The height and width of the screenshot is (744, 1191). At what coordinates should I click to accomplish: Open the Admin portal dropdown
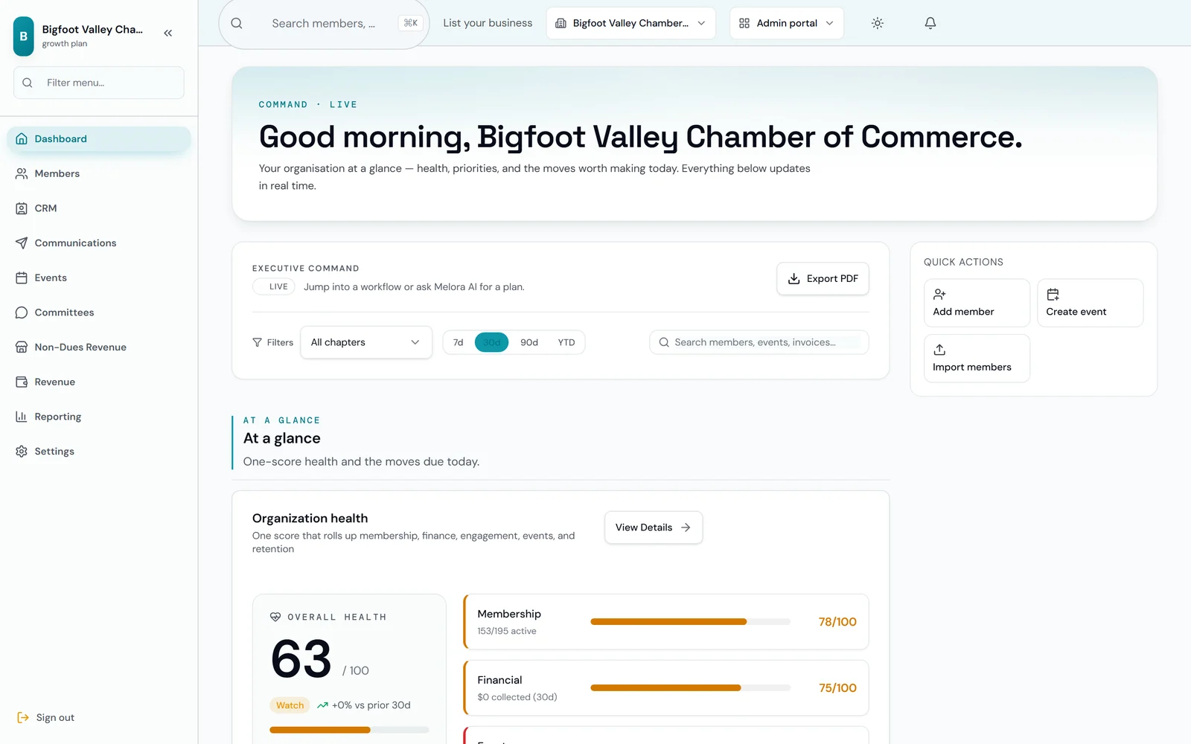[787, 23]
